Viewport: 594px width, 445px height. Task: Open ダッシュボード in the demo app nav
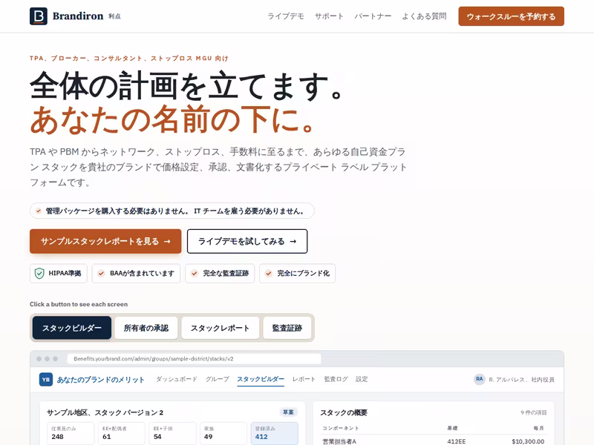(177, 379)
